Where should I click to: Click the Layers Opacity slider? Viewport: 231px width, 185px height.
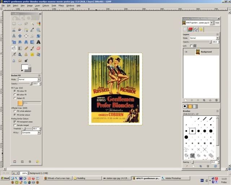[201, 42]
